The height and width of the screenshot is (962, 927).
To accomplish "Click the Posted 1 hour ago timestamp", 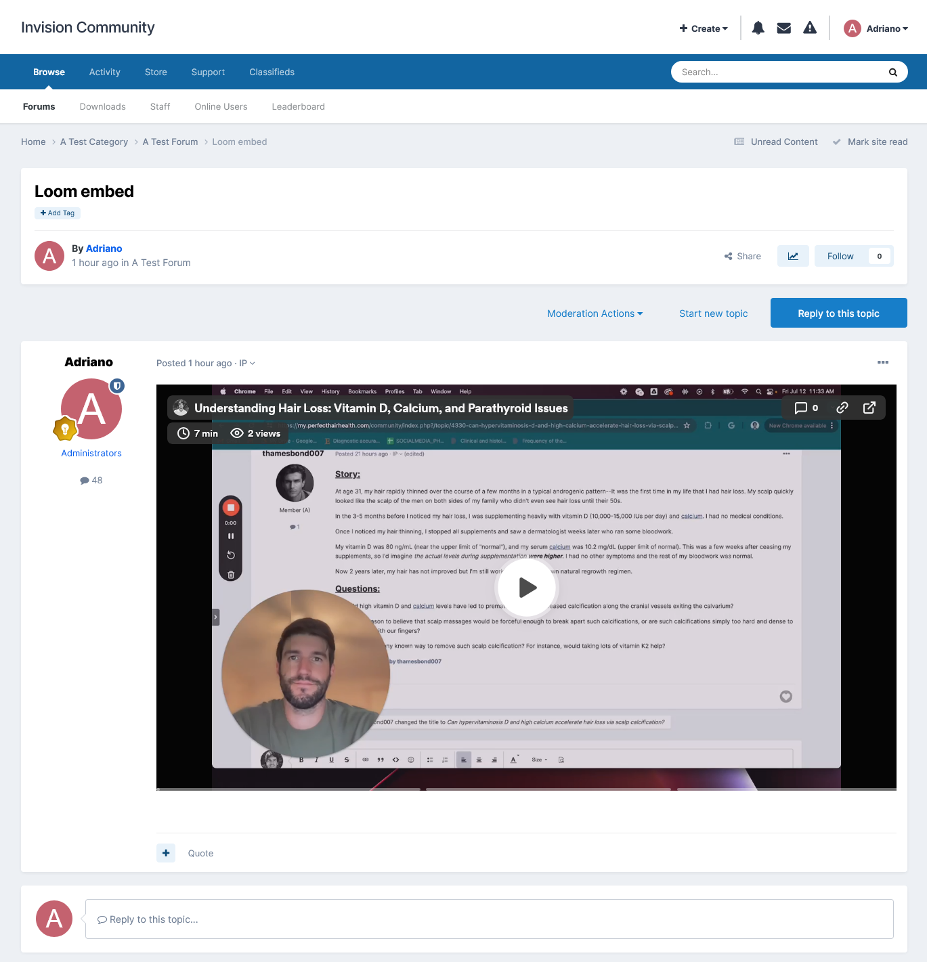I will [194, 364].
